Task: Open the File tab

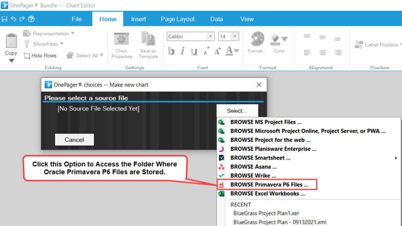Action: coord(77,19)
